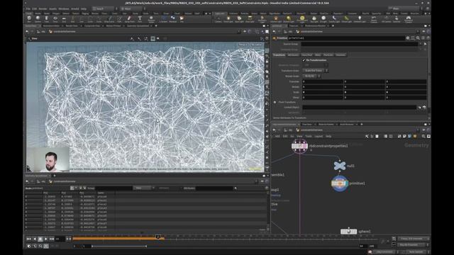Create a Camera from the lights shelf
The height and width of the screenshot is (255, 454).
coord(218,19)
